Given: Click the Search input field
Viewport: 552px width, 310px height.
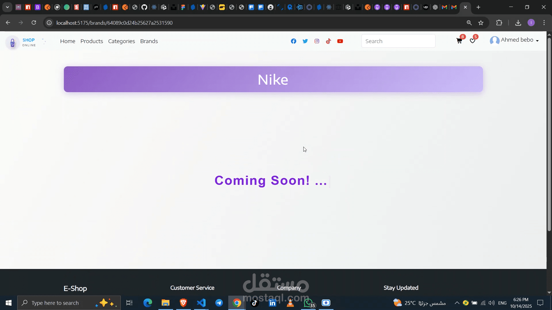Looking at the screenshot, I should coord(398,41).
